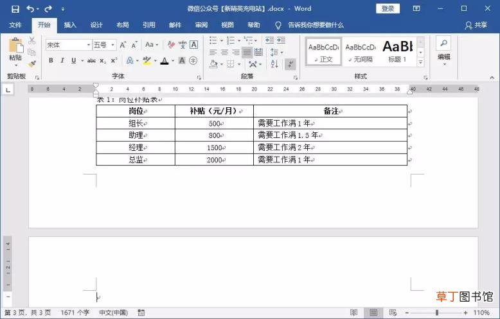This screenshot has width=500, height=319.
Task: Apply distributed alignment
Action: click(258, 52)
